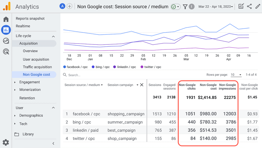Click the Home icon in left rail
The image size is (262, 148).
pos(6,19)
